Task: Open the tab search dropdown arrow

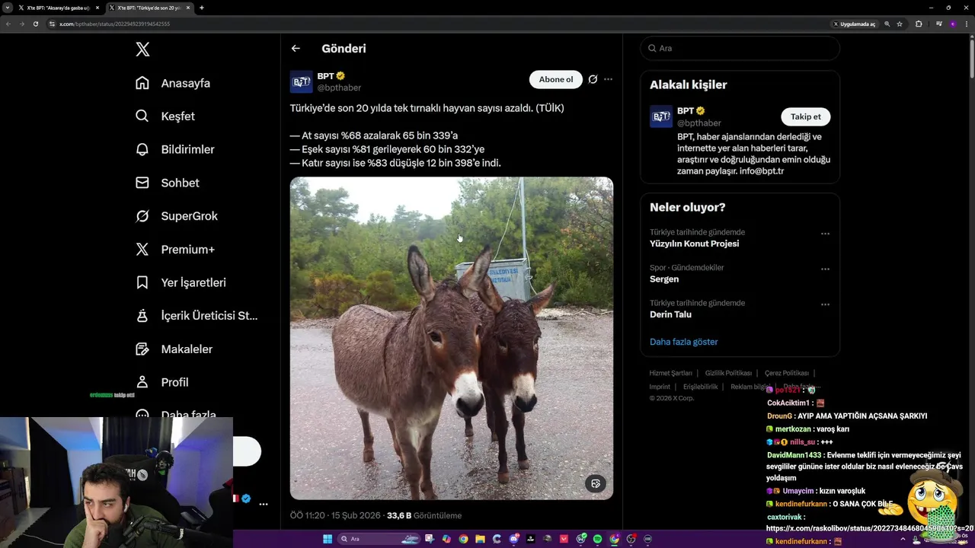Action: coord(7,8)
